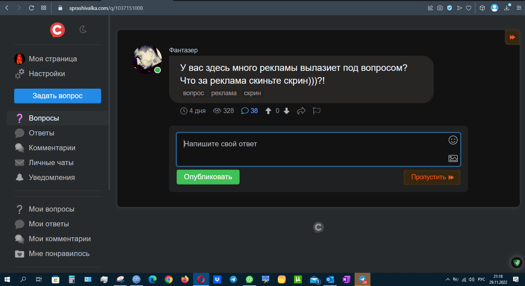525x286 pixels.
Task: Skip forward using the corner double-arrow icon
Action: click(x=512, y=37)
